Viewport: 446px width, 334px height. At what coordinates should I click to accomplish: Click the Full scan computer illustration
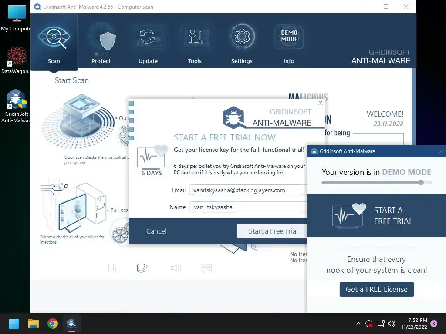(73, 207)
